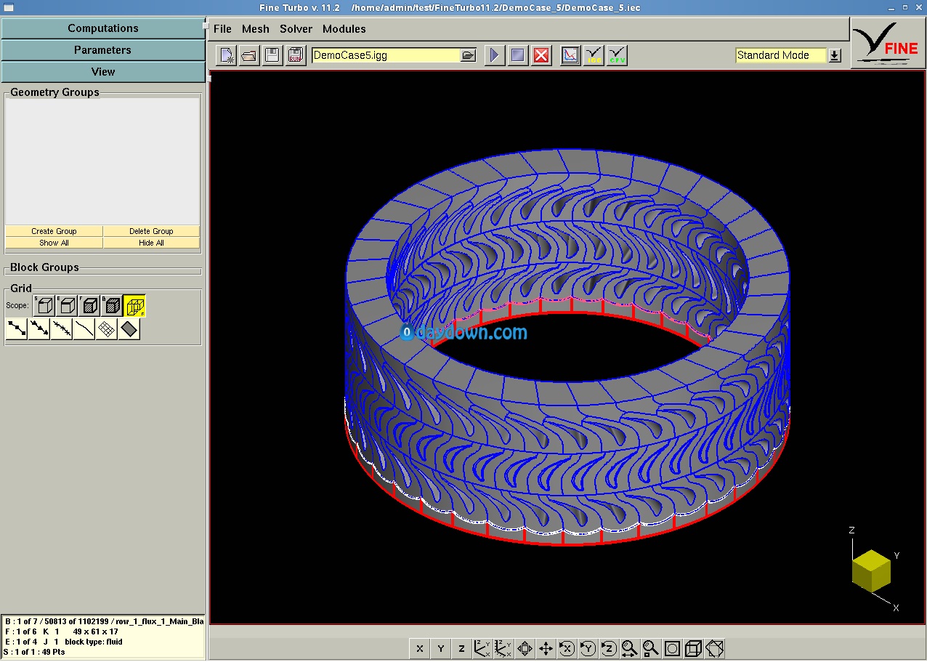Browse for grid file next to DemoCase5.igg
Viewport: 927px width, 662px height.
tap(468, 55)
